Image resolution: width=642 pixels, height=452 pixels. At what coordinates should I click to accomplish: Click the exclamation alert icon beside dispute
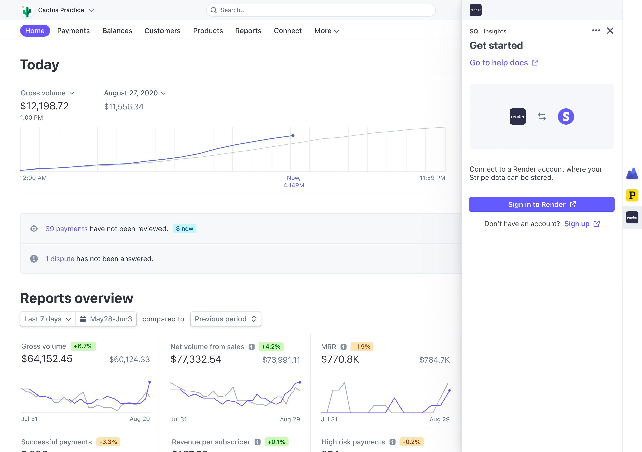tap(34, 258)
